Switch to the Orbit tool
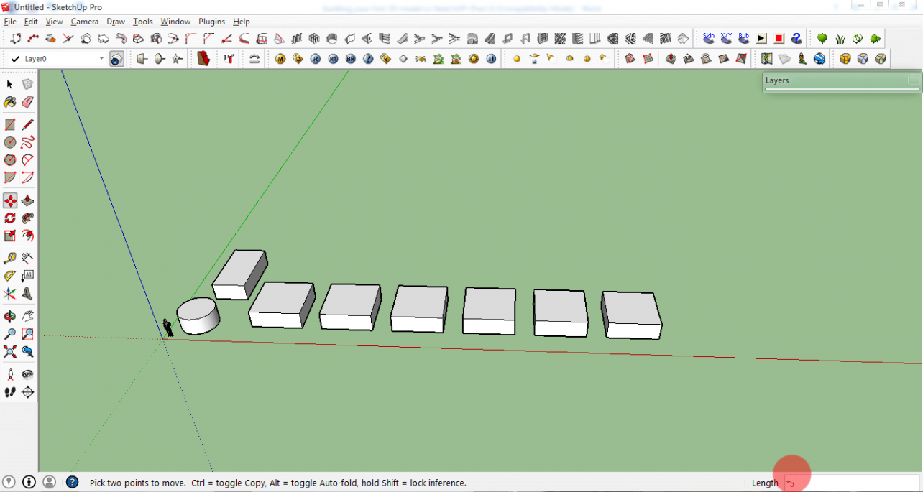The height and width of the screenshot is (492, 923). pos(9,315)
